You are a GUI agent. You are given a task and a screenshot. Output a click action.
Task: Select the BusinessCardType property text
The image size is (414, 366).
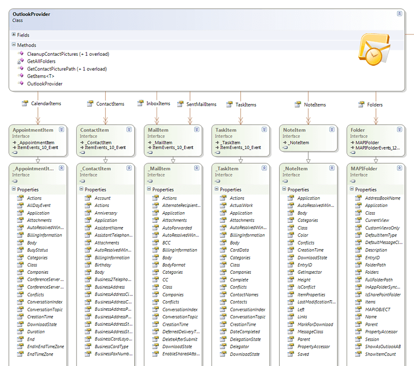pyautogui.click(x=111, y=346)
